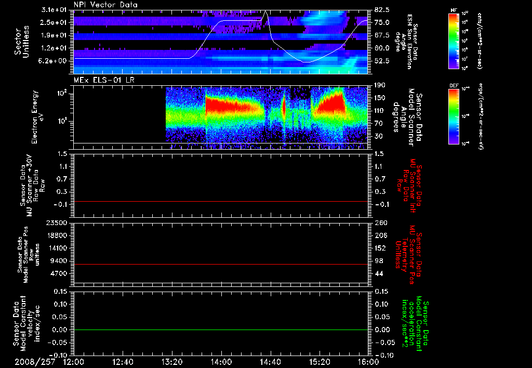The width and height of the screenshot is (532, 368).
Task: Click the '14:40' time axis label
Action: (270, 362)
